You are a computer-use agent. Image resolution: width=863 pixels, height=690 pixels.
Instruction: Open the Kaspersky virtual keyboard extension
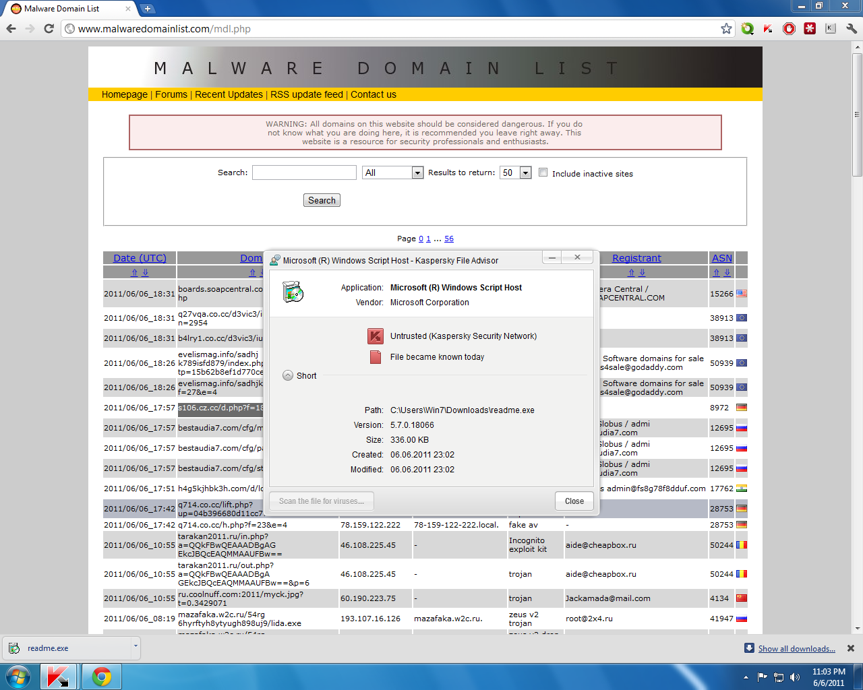pyautogui.click(x=831, y=28)
